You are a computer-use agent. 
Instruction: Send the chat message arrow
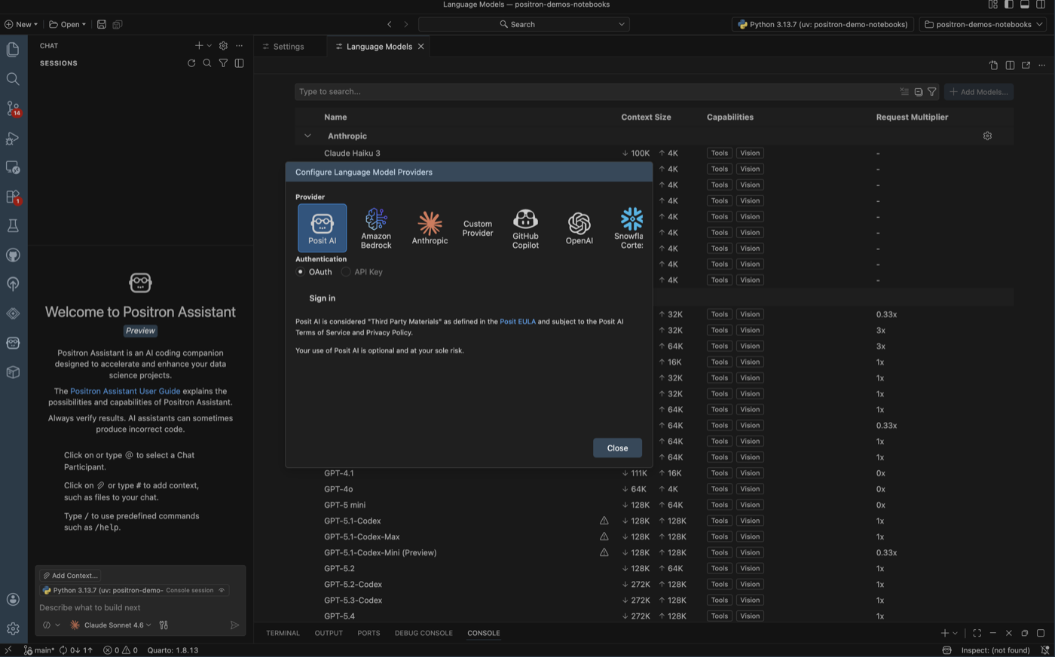[x=234, y=625]
